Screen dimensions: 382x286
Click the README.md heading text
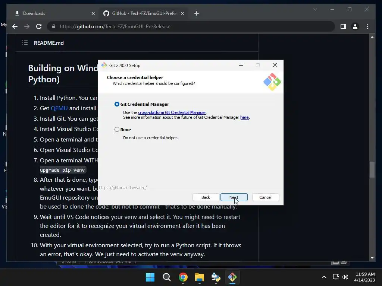(49, 43)
